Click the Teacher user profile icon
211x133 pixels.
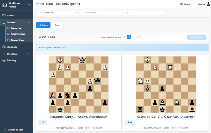pos(208,4)
